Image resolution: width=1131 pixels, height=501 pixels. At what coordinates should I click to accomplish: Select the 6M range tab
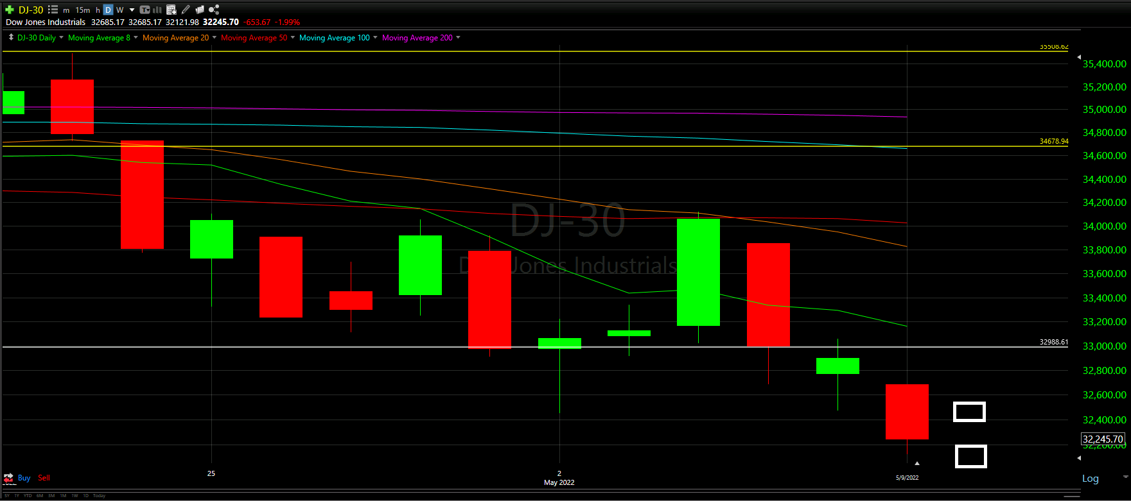pos(40,496)
